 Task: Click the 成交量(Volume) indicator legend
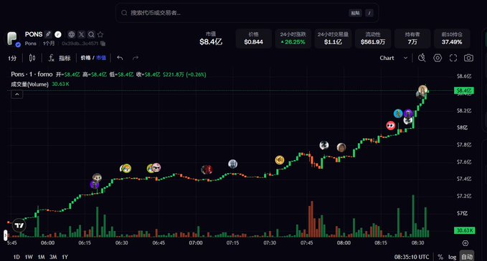click(29, 84)
